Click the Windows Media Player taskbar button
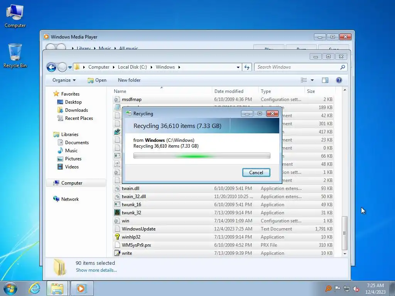395x296 pixels. tap(82, 288)
